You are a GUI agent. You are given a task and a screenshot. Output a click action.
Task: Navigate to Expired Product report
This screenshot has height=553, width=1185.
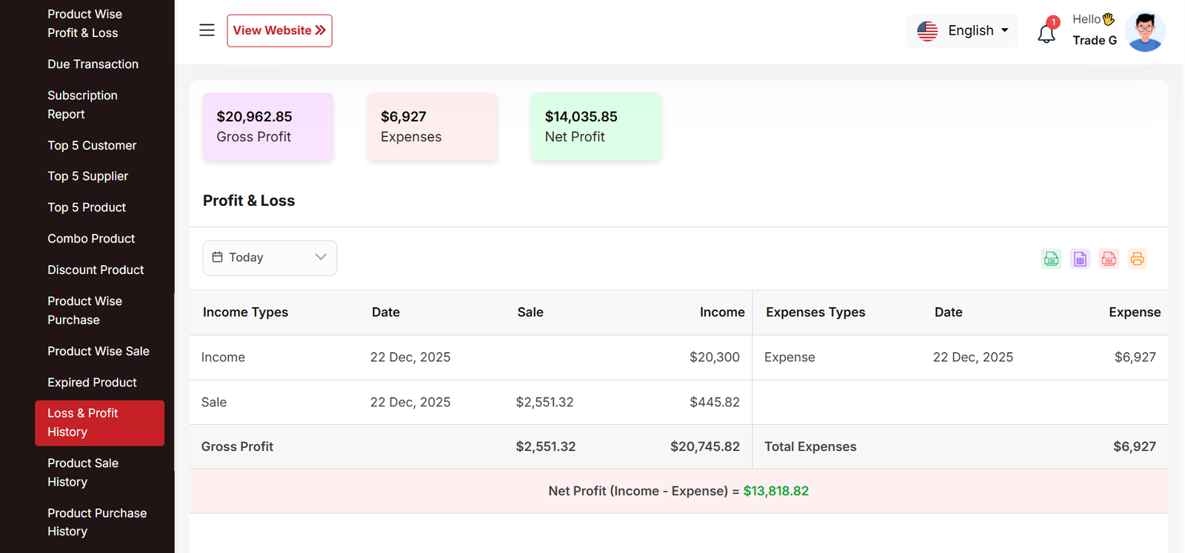pos(92,383)
